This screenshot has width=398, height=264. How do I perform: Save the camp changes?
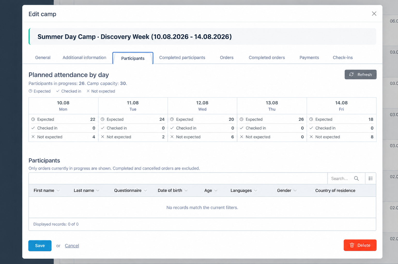pyautogui.click(x=40, y=246)
